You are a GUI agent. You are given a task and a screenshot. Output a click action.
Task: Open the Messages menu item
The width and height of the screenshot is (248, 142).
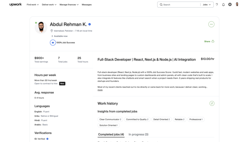pos(87,5)
